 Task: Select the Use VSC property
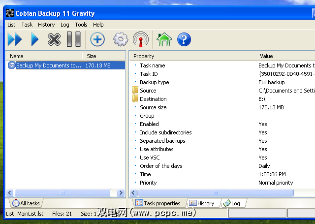(x=150, y=158)
